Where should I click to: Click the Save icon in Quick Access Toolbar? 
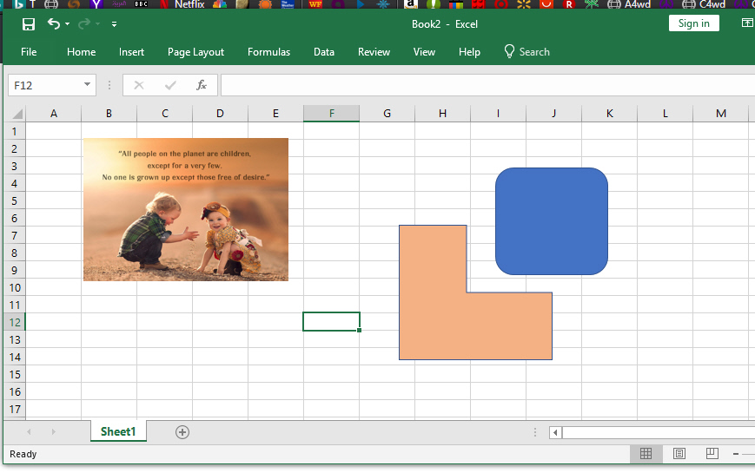pos(29,24)
